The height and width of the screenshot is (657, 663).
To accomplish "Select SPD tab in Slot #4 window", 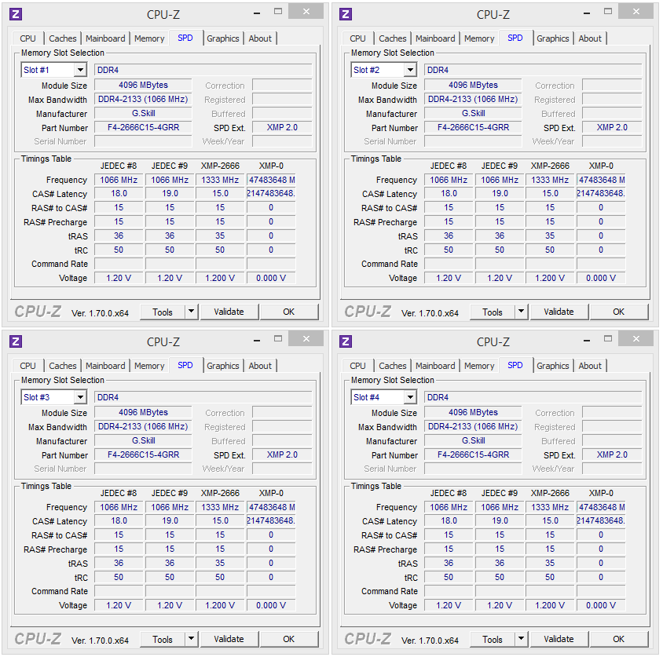I will pos(515,365).
